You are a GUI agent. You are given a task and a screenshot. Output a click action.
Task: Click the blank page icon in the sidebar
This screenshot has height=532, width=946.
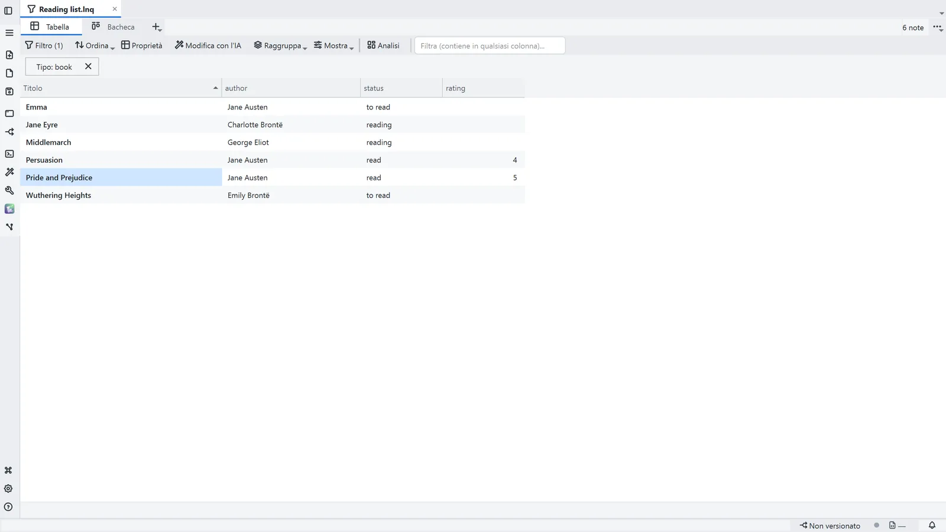click(9, 73)
